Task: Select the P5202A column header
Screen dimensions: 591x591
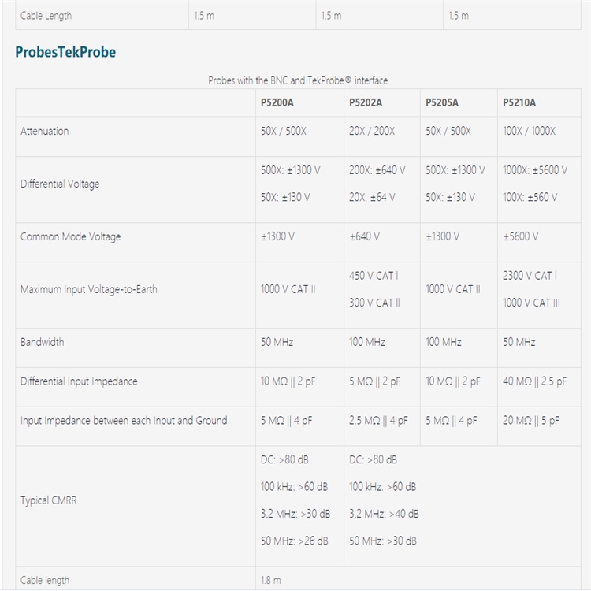Action: (x=366, y=102)
